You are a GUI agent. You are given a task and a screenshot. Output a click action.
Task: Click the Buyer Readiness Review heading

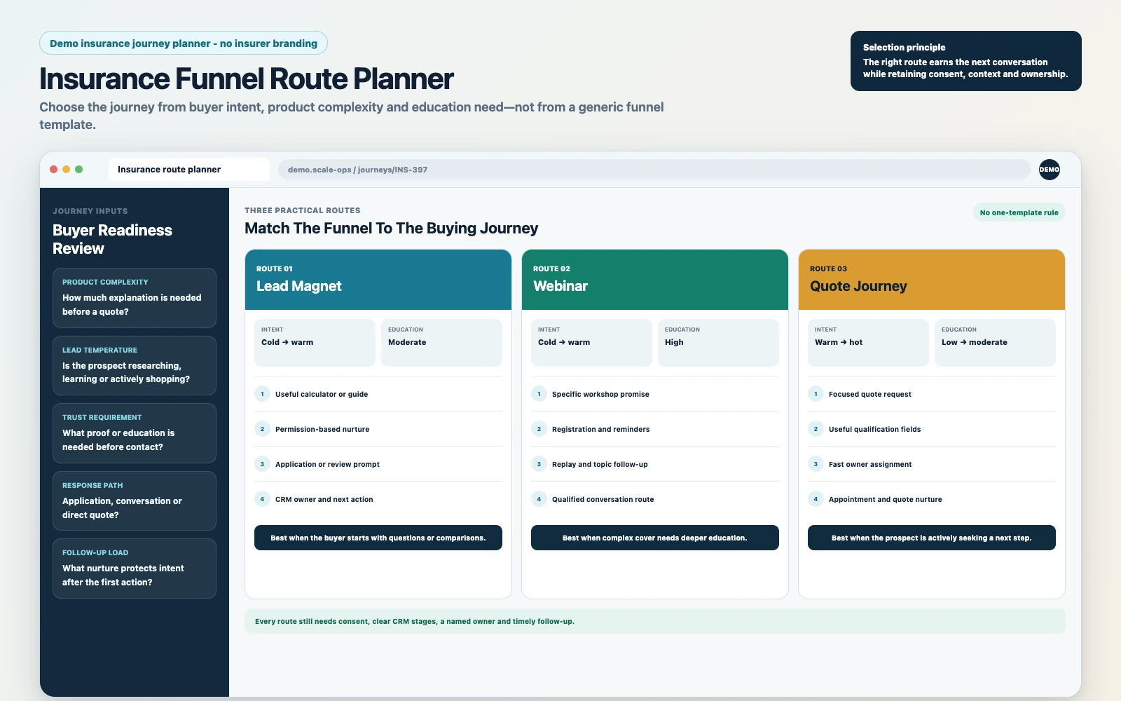112,239
